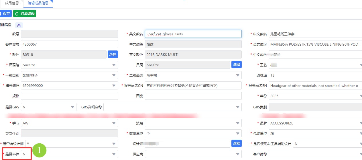Viewport: 362px width, 160px height.
Task: Expand the 是否GRS dropdown
Action: [x=72, y=107]
